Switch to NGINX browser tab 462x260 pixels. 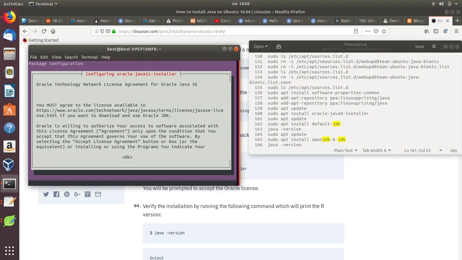pos(200,21)
